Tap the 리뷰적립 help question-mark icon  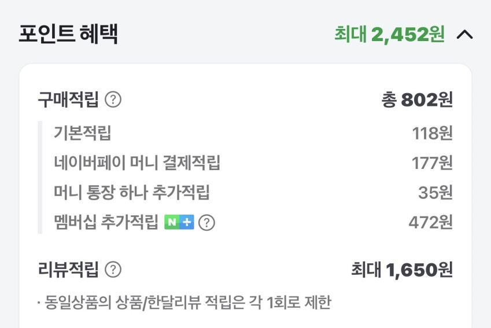click(113, 270)
